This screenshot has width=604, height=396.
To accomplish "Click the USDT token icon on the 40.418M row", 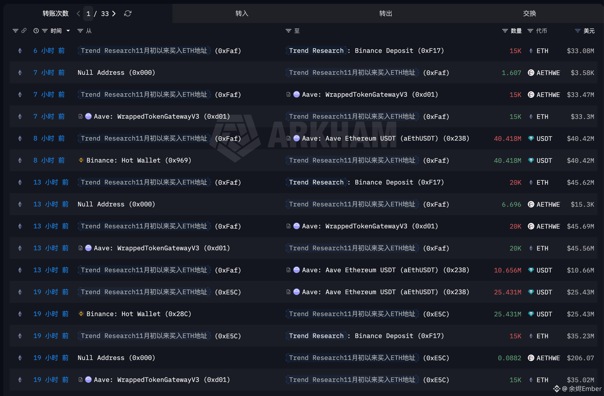I will [531, 138].
